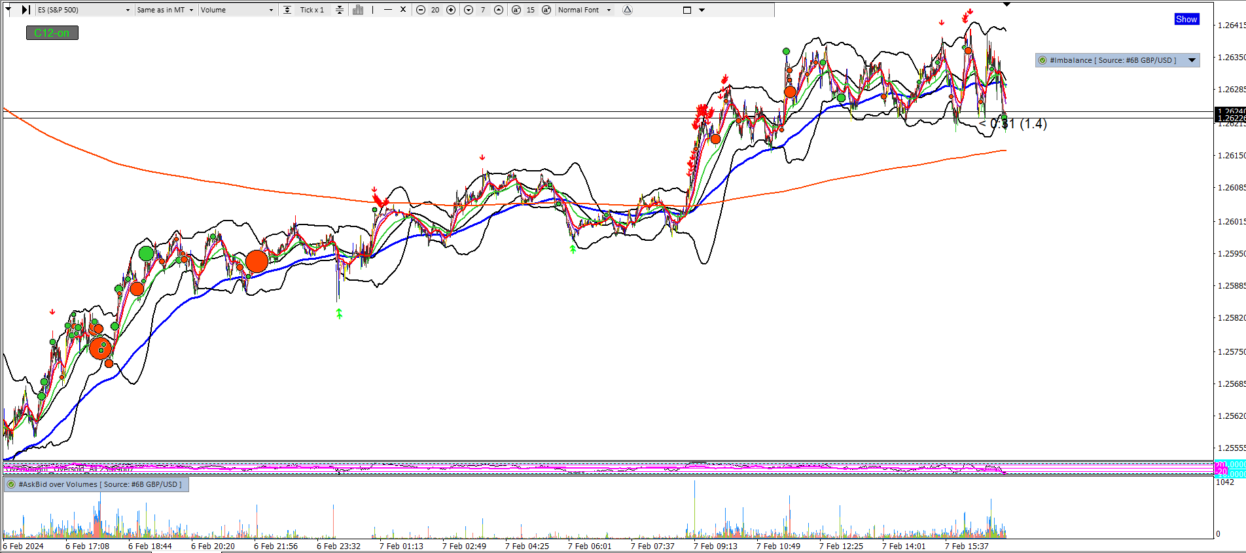Screen dimensions: 1246x553
Task: Click the increase font size icon
Action: [546, 10]
